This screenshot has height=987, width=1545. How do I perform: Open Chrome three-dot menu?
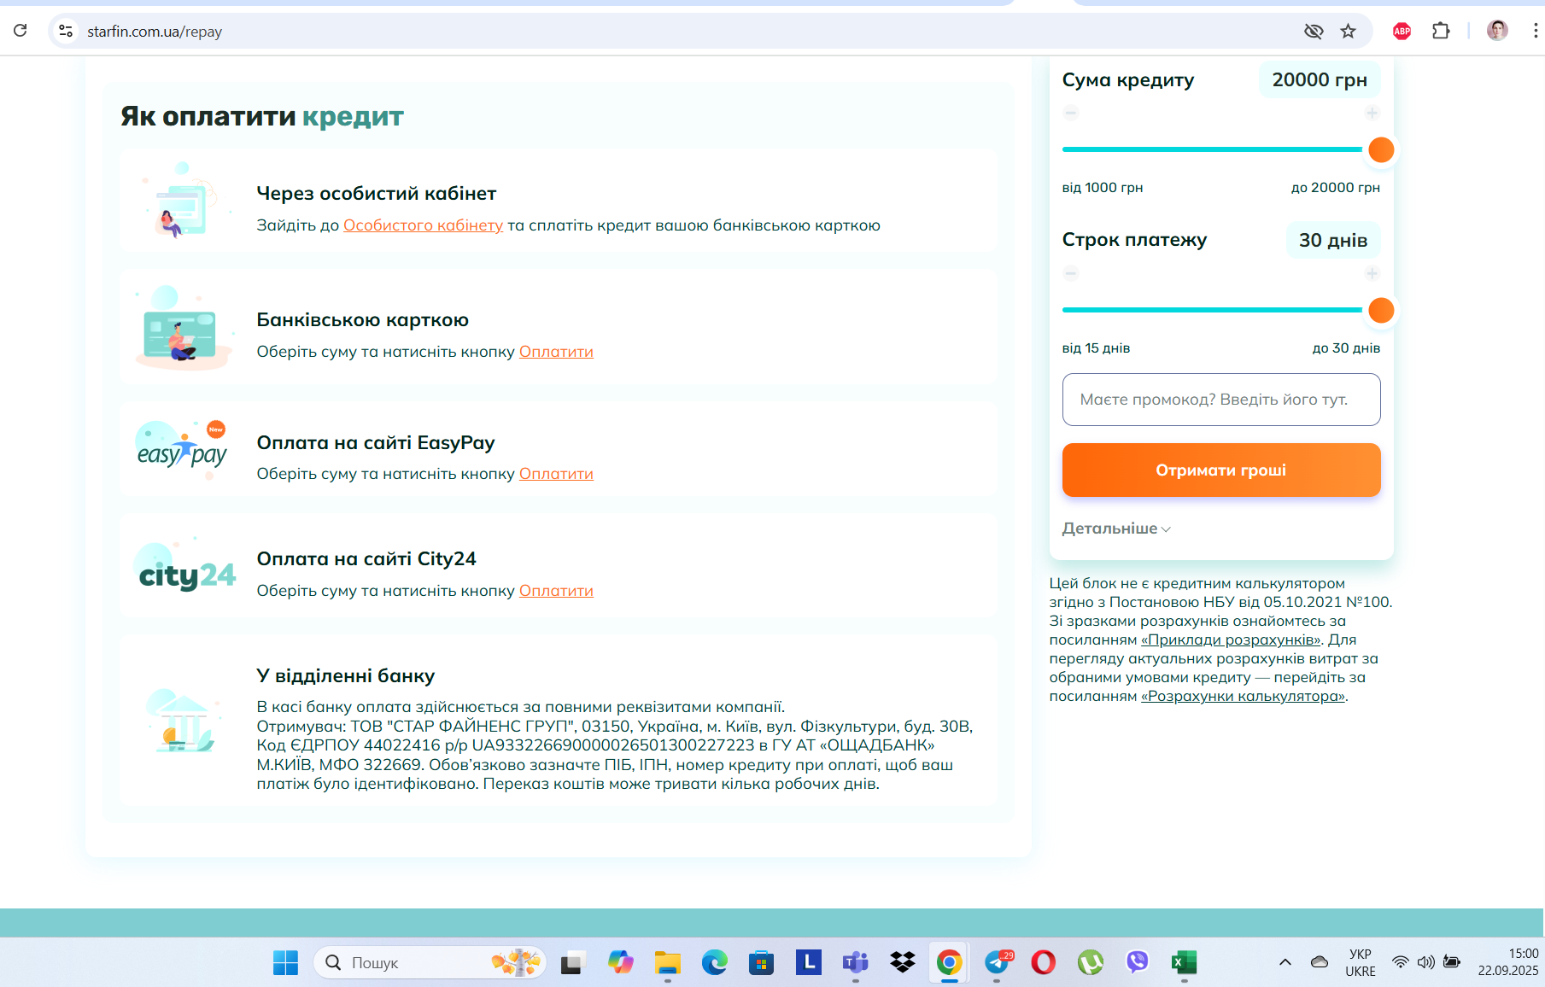tap(1535, 31)
